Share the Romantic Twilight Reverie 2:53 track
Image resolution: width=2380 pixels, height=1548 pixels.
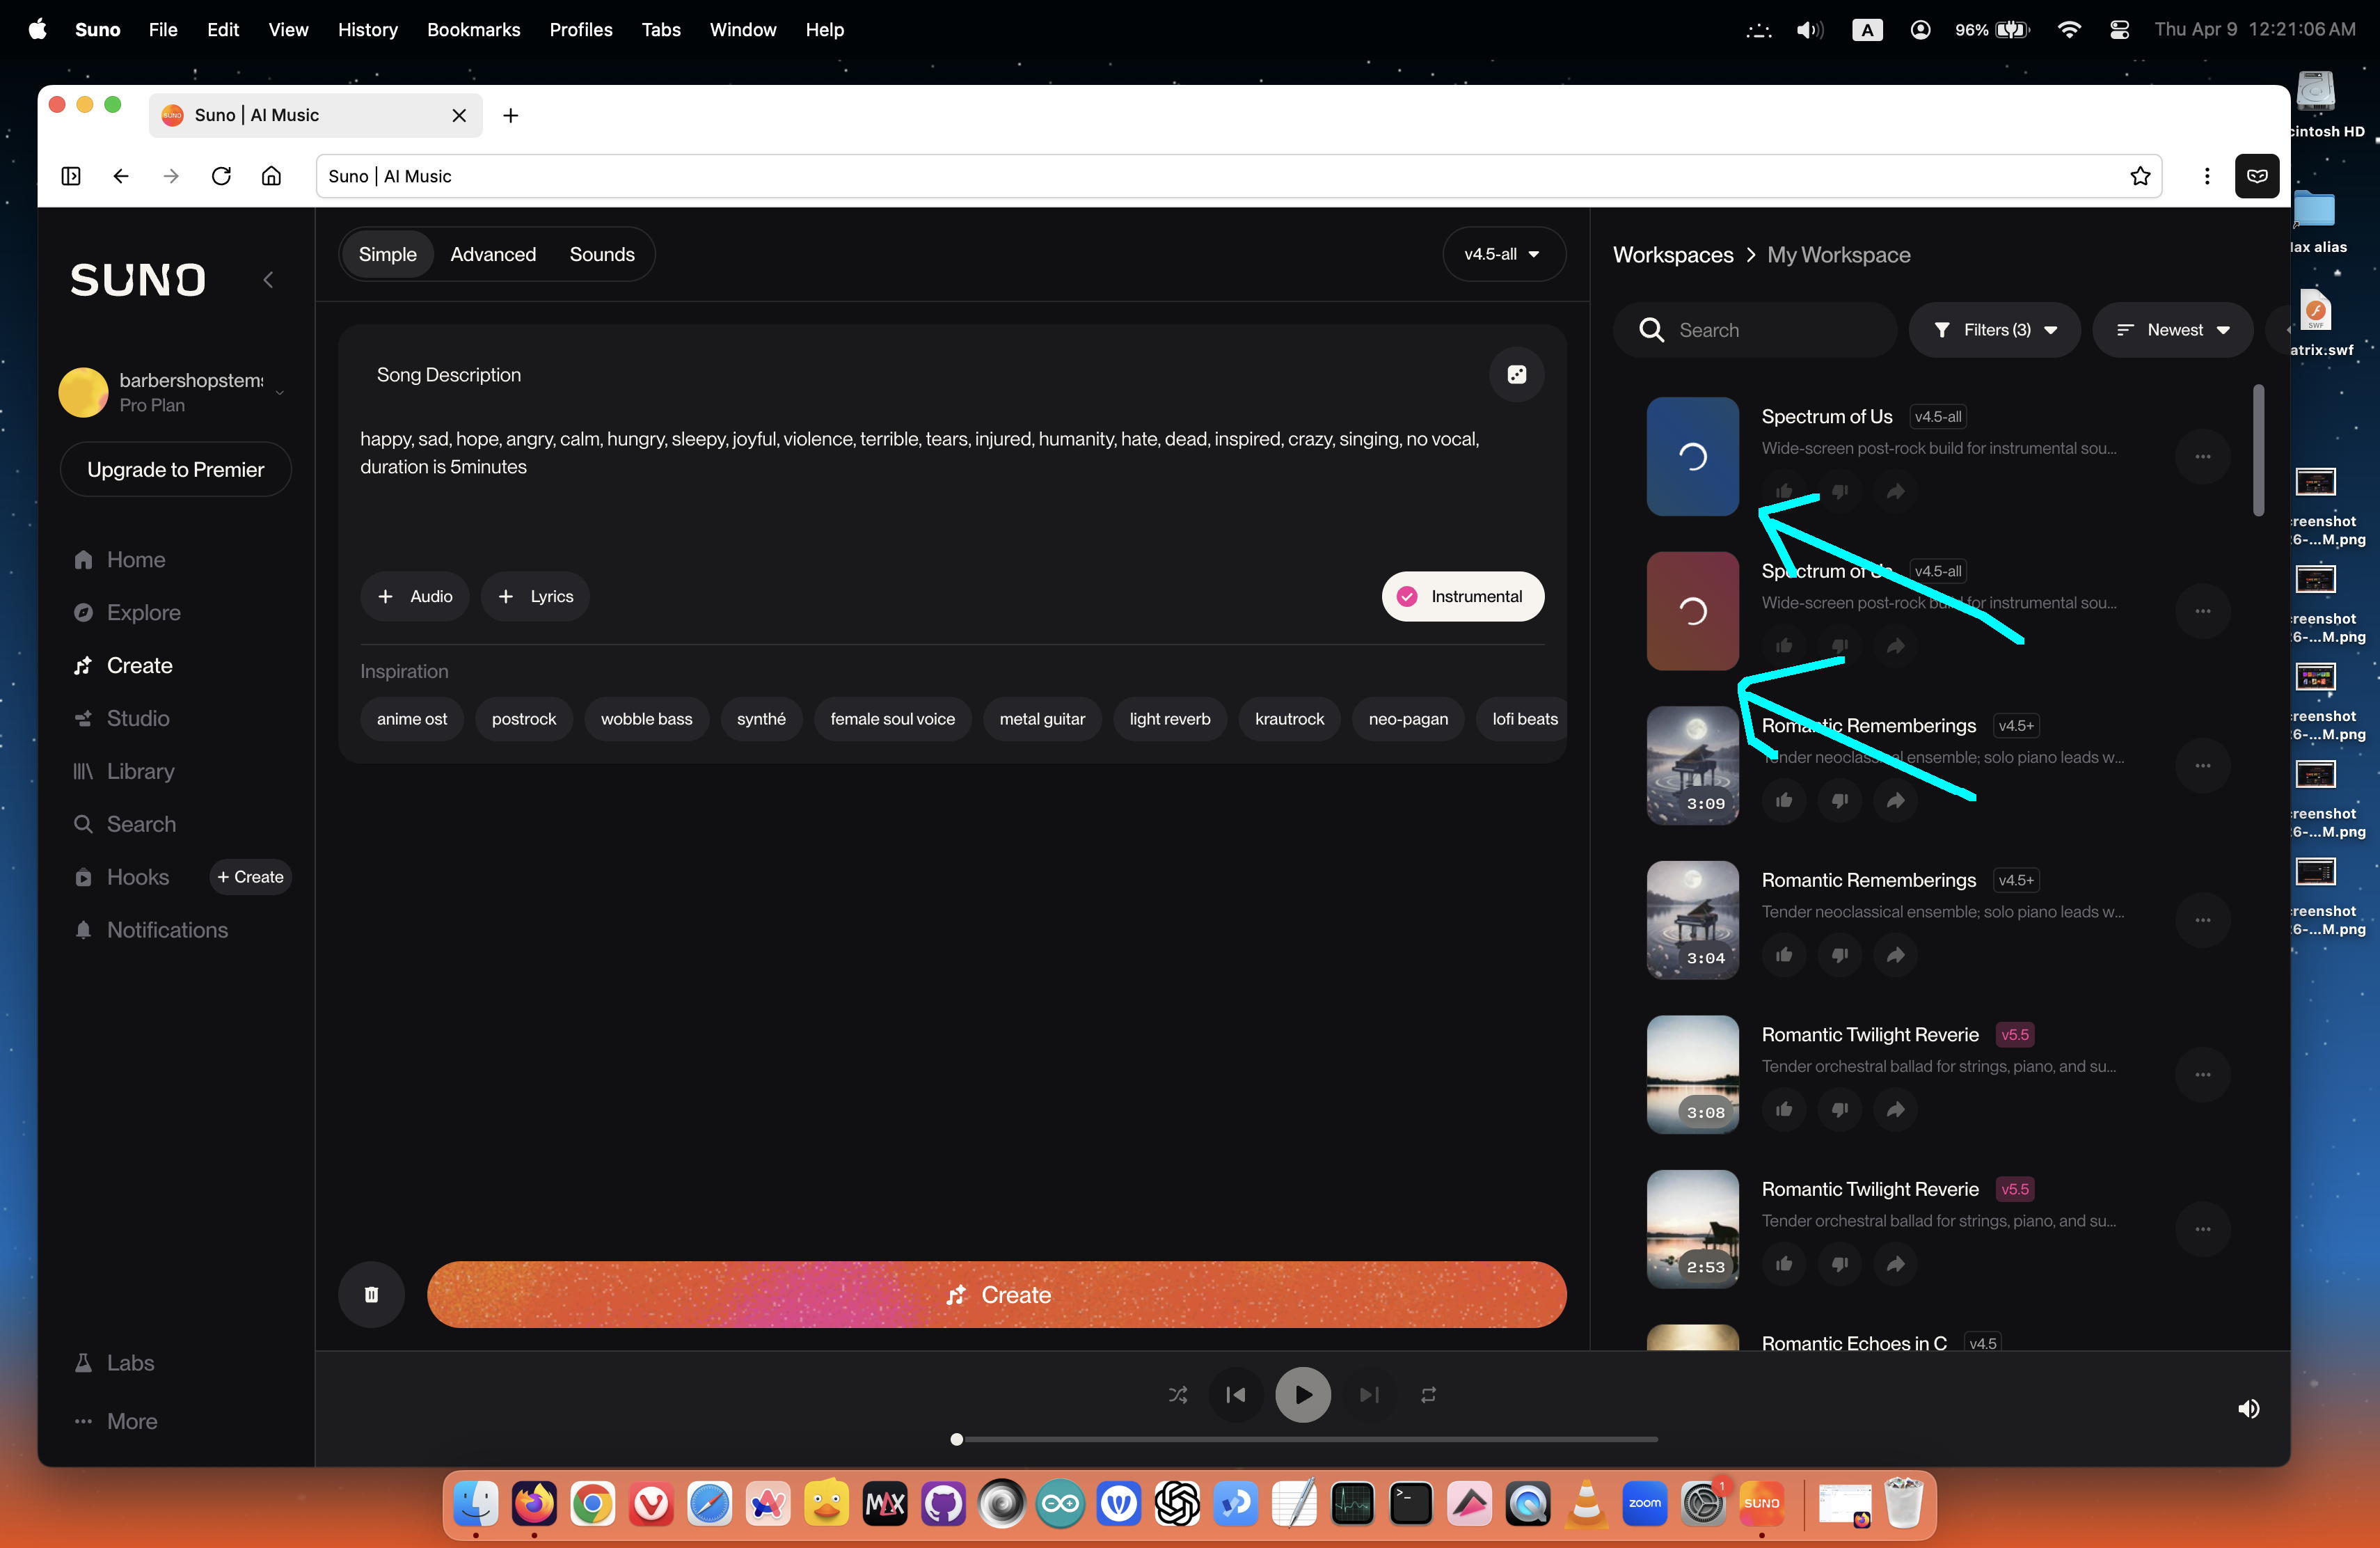1895,1264
